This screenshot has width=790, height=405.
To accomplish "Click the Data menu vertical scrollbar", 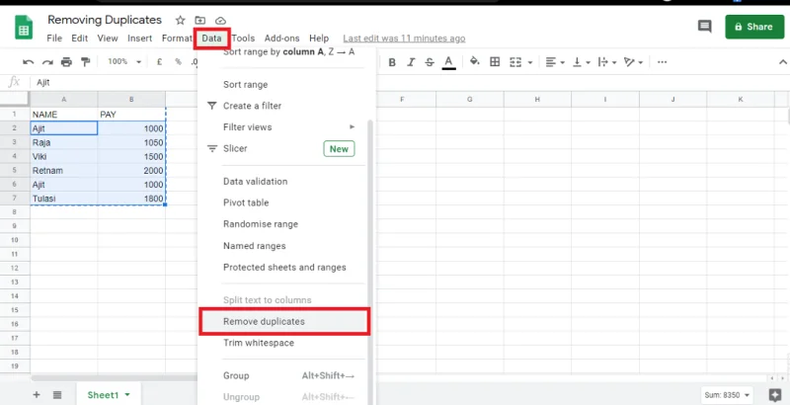I will [x=371, y=262].
